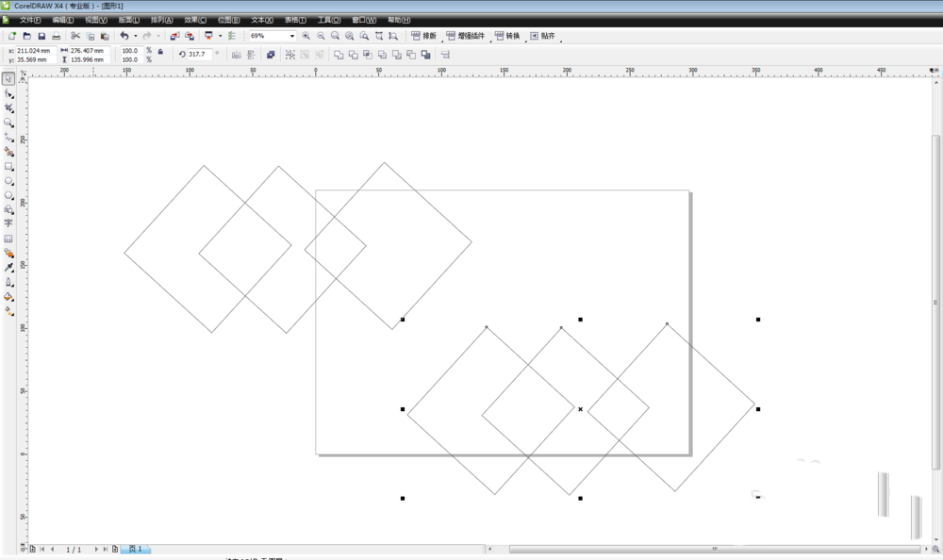Click the Print icon in toolbar
The width and height of the screenshot is (943, 560).
56,36
